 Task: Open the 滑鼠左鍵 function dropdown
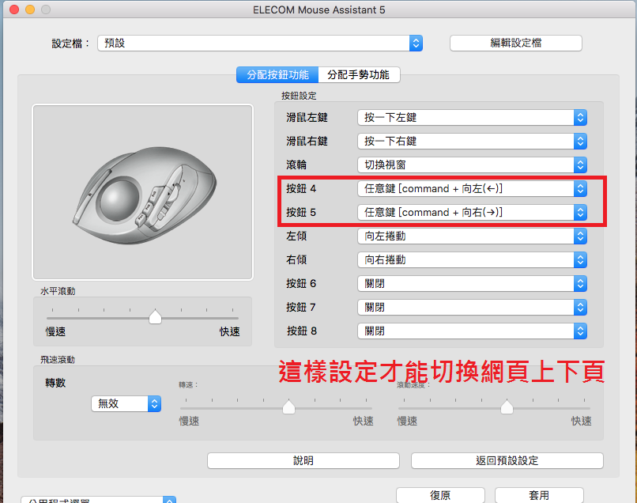(472, 118)
